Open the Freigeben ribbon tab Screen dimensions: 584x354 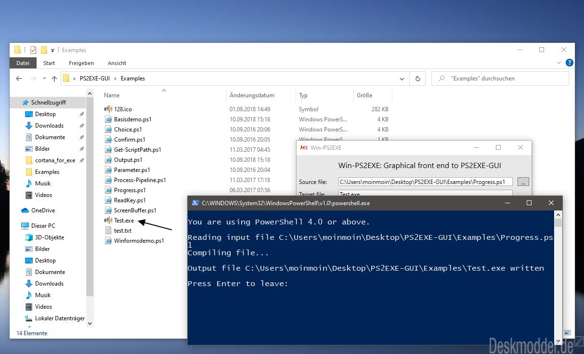(x=81, y=63)
